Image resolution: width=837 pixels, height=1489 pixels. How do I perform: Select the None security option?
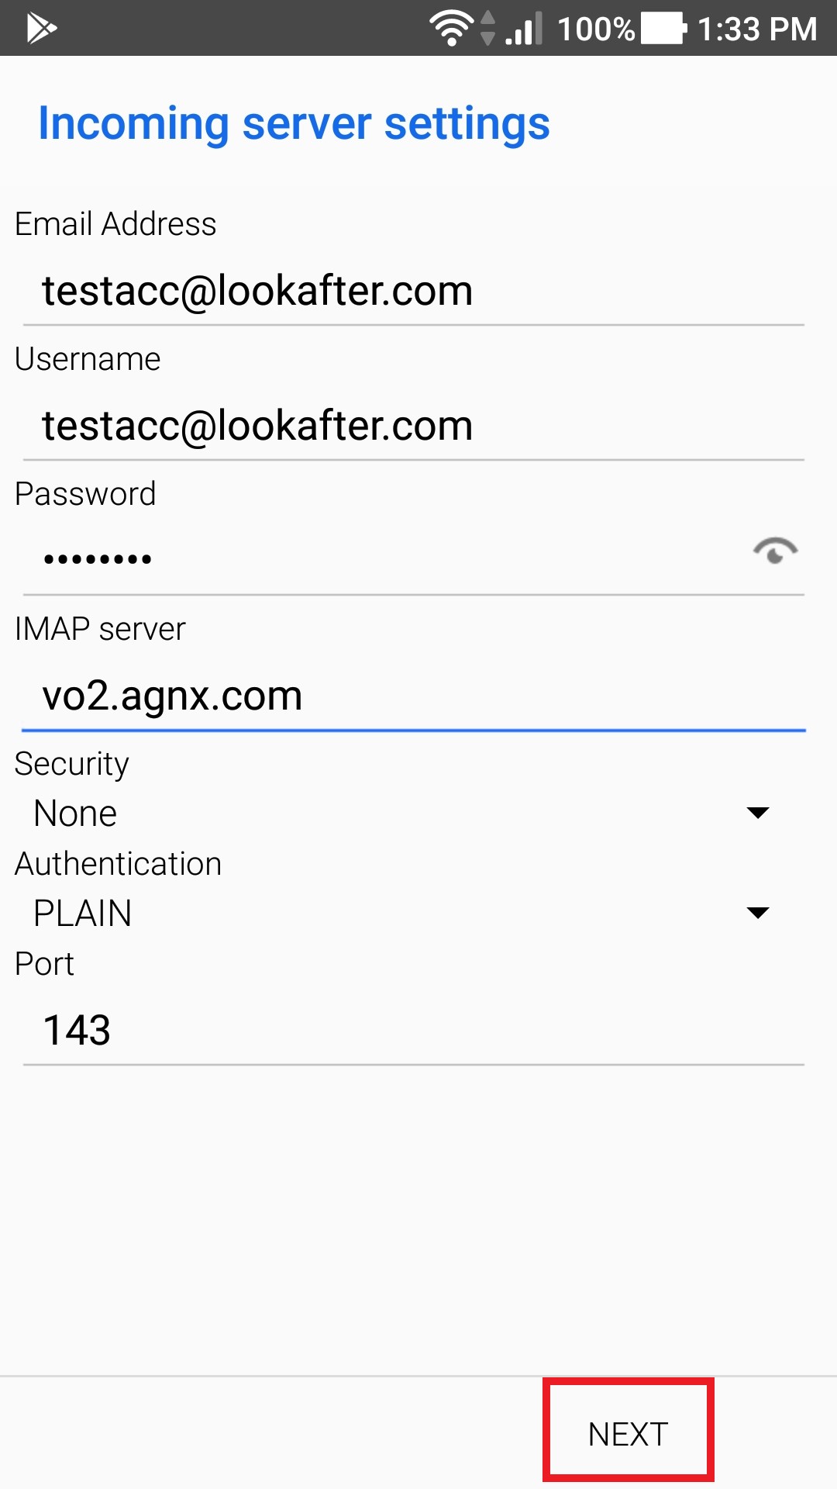click(76, 814)
